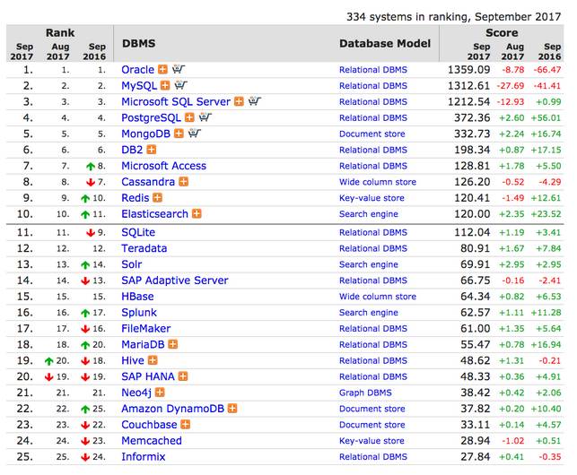
Task: Open the Teradata DBMS link
Action: (144, 248)
